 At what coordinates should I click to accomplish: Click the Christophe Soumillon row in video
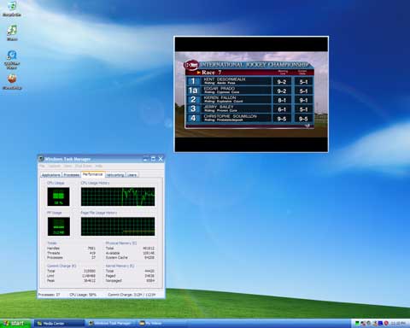coord(250,118)
